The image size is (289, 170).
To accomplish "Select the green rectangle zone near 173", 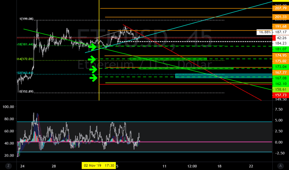I will tap(187, 68).
